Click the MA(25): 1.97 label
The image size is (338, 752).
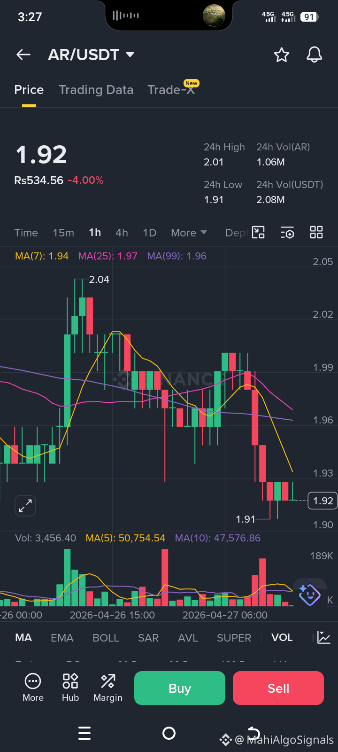coord(108,256)
